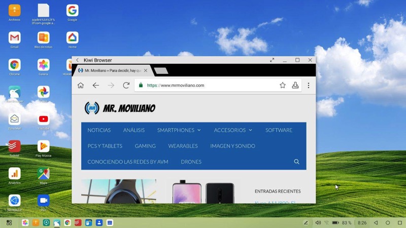Click the headphones article thumbnail
Image resolution: width=406 pixels, height=228 pixels.
pos(119,192)
